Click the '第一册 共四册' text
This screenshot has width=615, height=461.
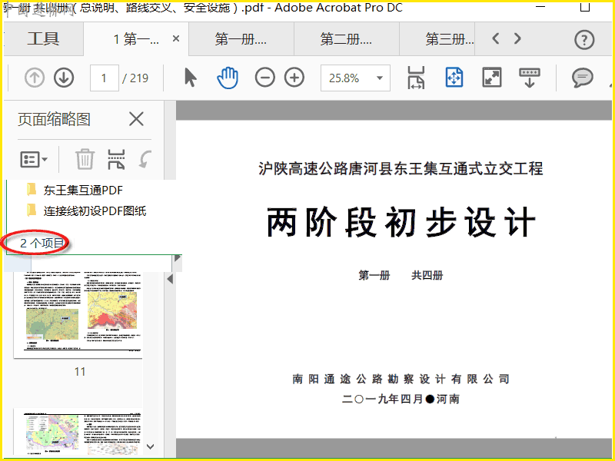pos(401,275)
